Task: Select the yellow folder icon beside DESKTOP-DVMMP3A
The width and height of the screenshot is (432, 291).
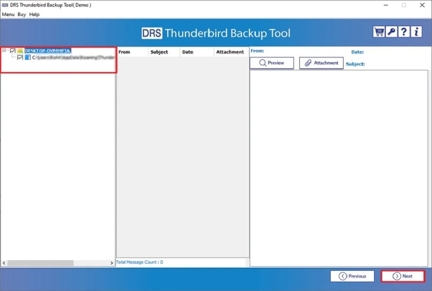Action: click(20, 50)
